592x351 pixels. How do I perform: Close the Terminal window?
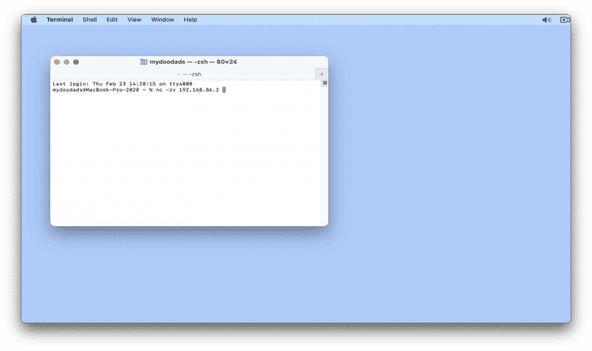(57, 62)
